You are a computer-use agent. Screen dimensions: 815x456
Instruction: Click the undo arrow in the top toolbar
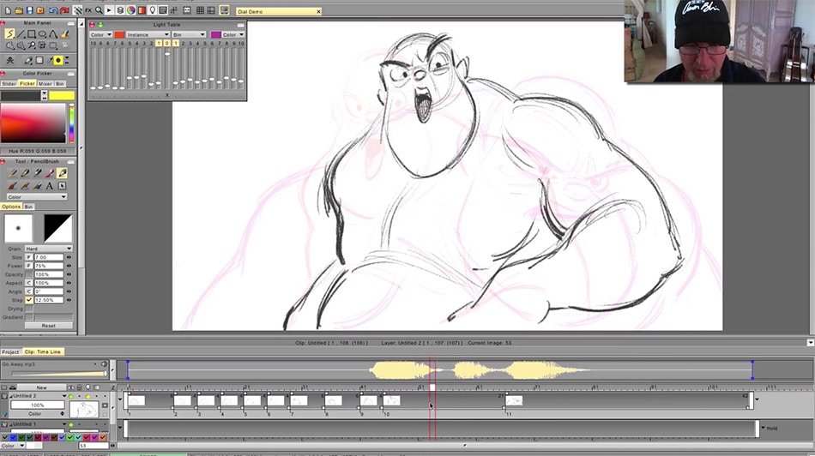[x=53, y=10]
